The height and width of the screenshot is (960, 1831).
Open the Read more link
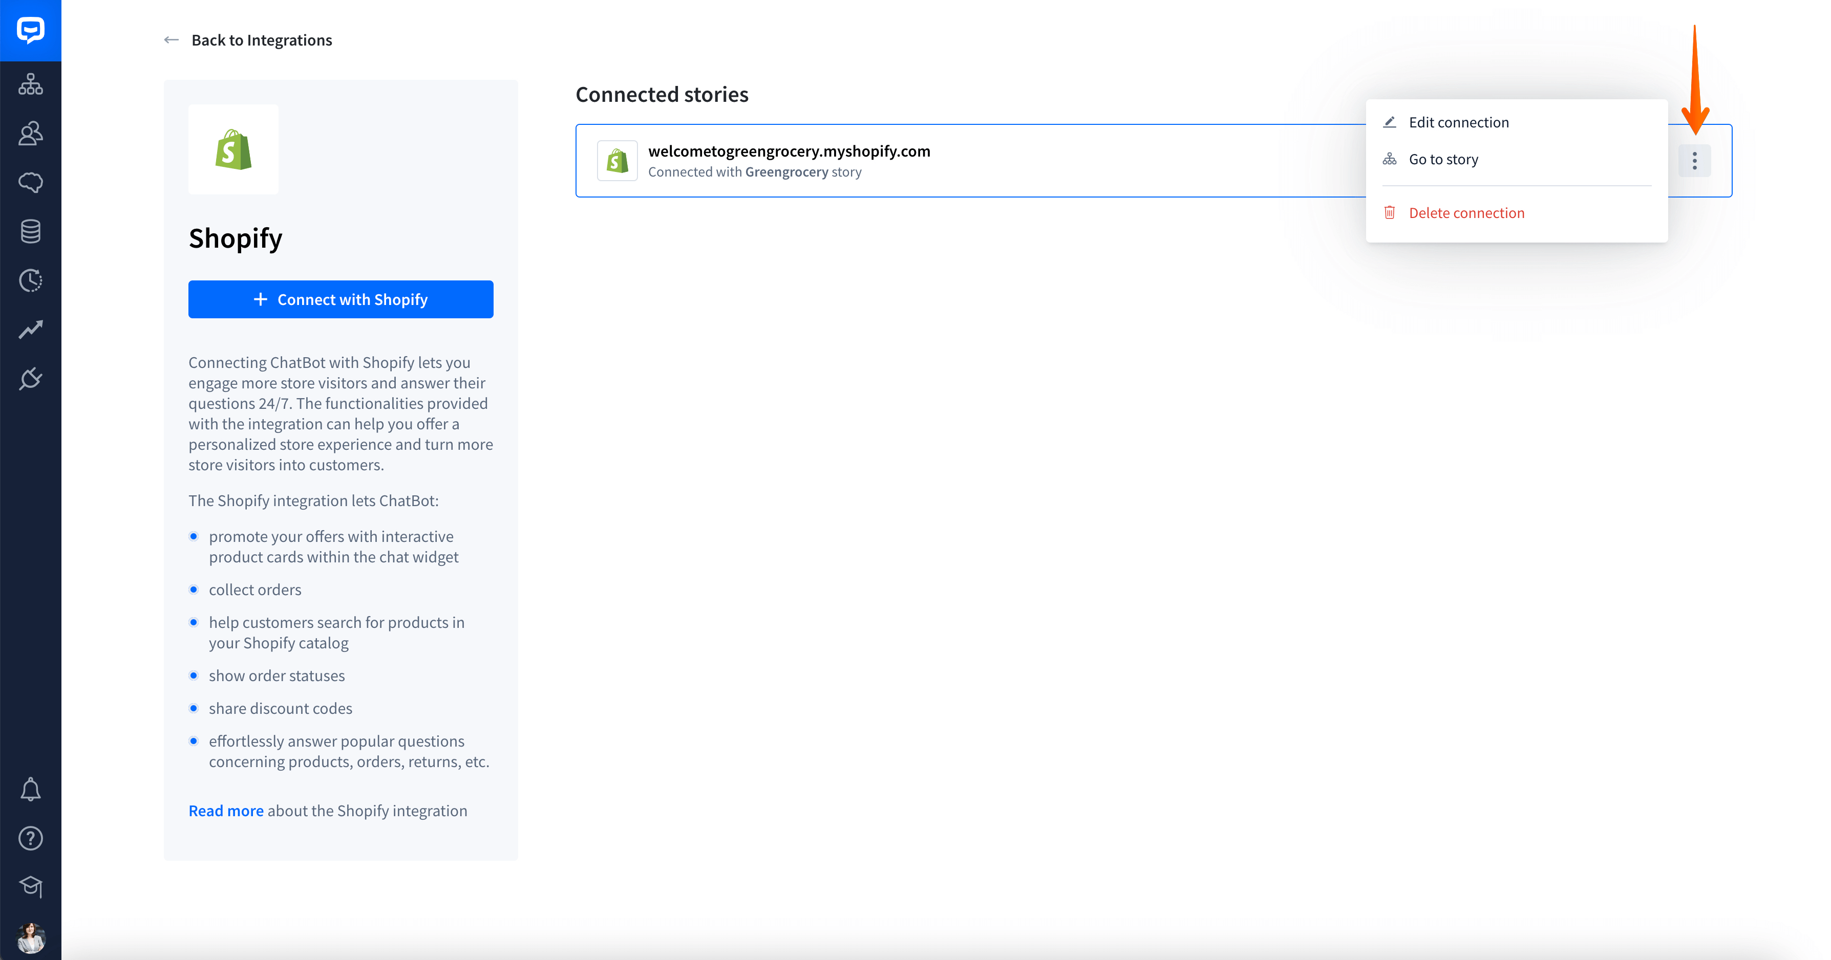click(x=226, y=811)
